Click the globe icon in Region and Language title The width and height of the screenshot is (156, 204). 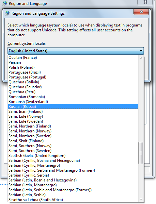tap(5, 4)
